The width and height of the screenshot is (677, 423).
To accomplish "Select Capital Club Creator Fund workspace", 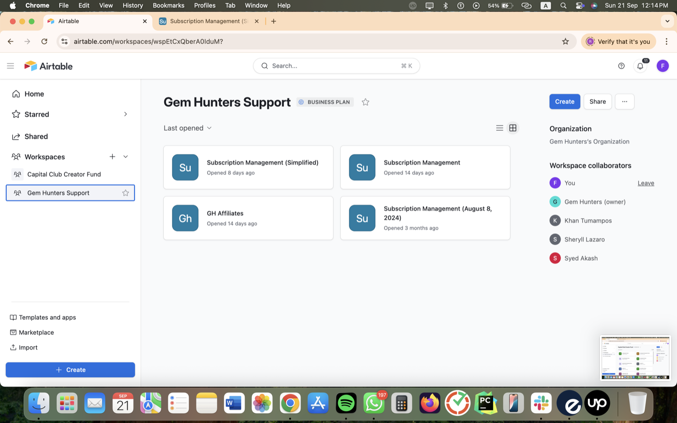I will 70,174.
